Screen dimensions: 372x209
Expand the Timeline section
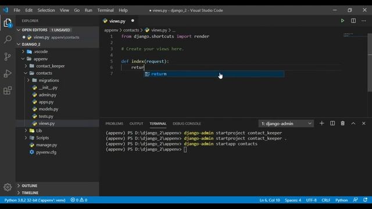[58, 193]
